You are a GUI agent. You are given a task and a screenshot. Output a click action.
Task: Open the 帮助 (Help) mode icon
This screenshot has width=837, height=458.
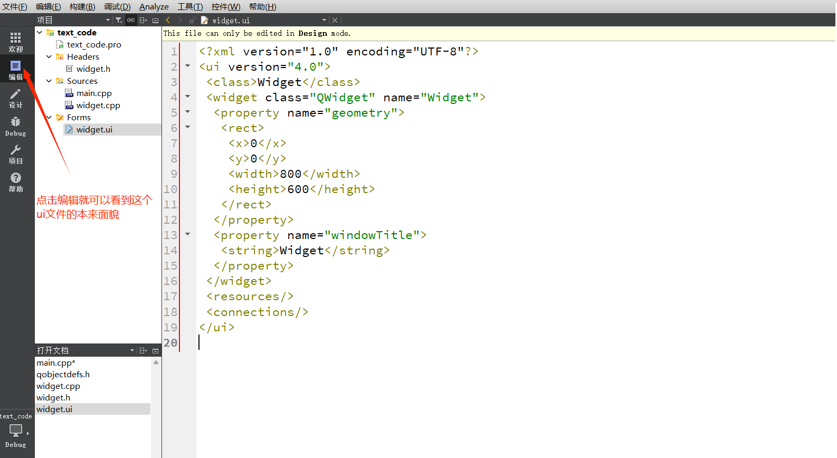tap(16, 182)
